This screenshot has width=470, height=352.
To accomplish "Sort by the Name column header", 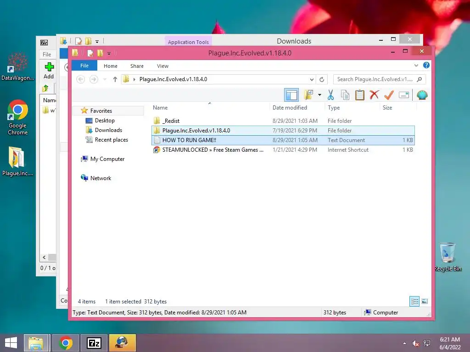I will [x=160, y=107].
